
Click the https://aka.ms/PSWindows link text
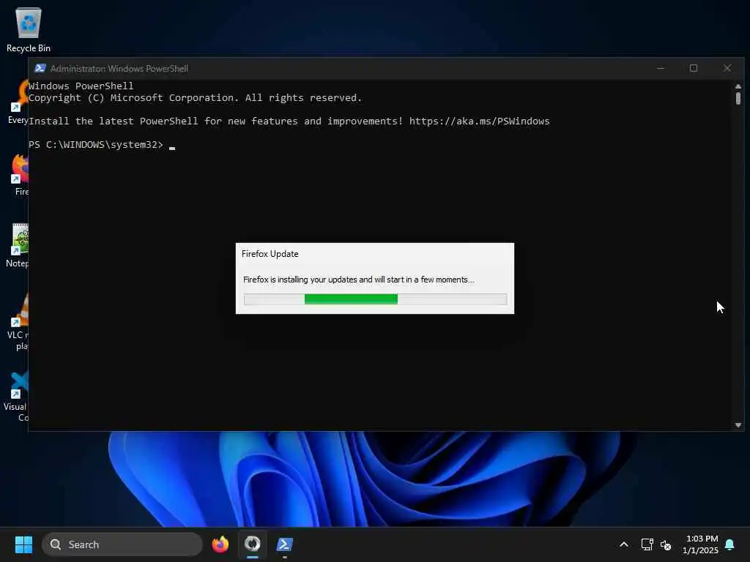tap(479, 121)
